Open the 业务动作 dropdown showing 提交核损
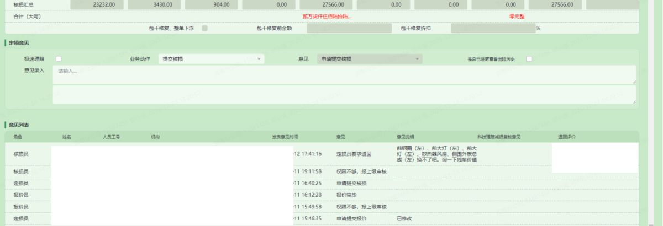663x226 pixels. 211,59
